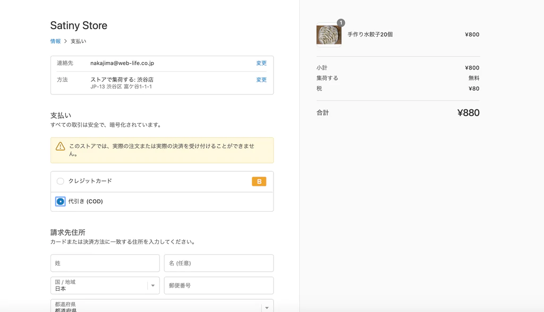Open the 国/地域 country dropdown showing 日本
The image size is (544, 312).
pos(105,285)
